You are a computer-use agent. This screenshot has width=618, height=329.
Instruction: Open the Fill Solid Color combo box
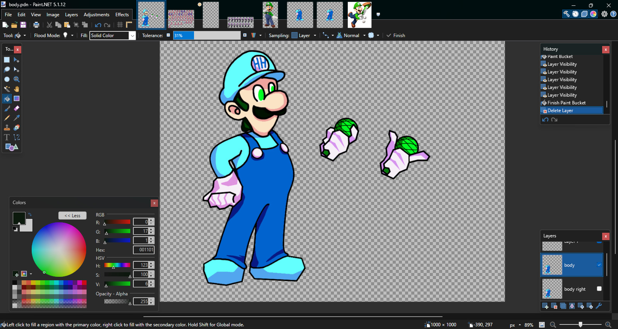113,36
